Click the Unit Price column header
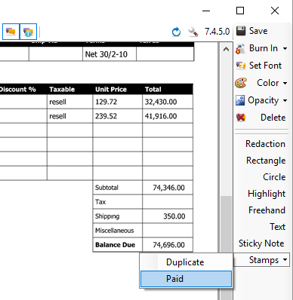293x300 pixels. point(111,90)
